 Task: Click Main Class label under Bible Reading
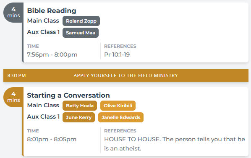coord(43,21)
